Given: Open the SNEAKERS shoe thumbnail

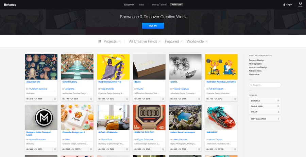Looking at the screenshot, I should coord(221,117).
